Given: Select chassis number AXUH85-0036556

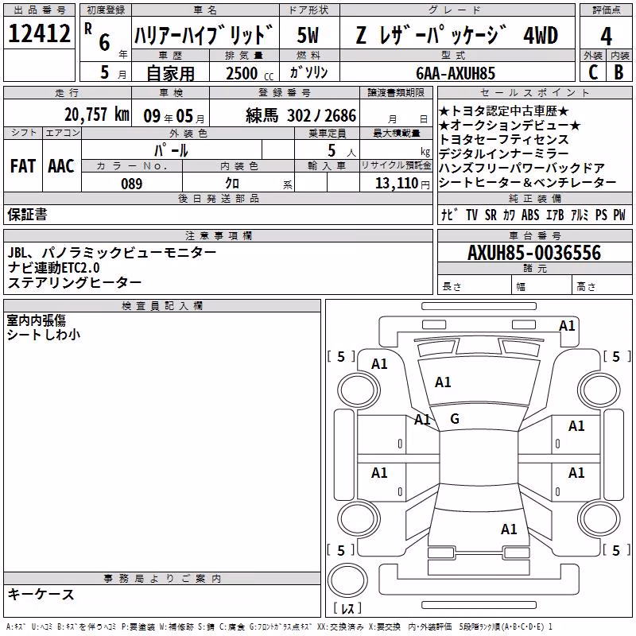Looking at the screenshot, I should pyautogui.click(x=534, y=253).
